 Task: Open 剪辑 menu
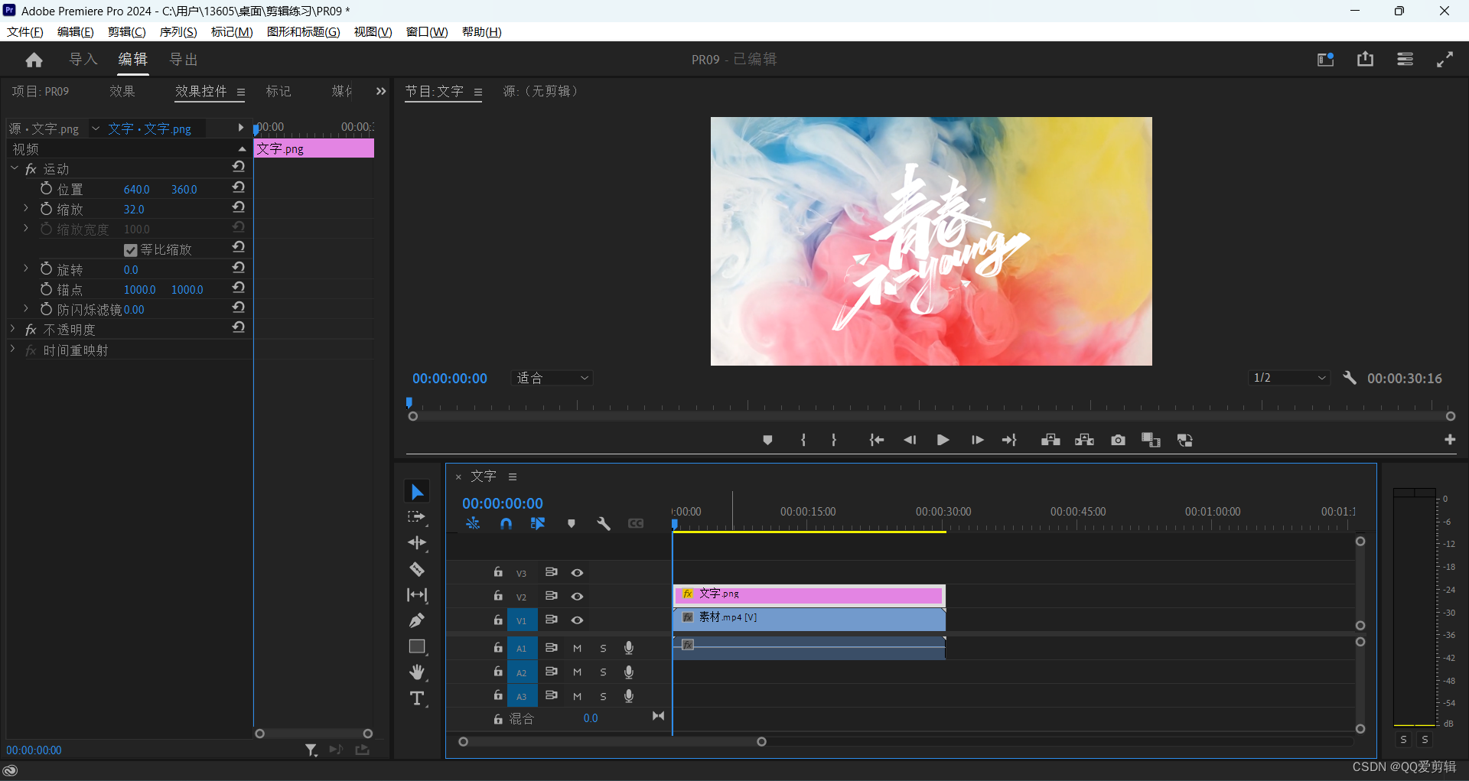pos(127,31)
